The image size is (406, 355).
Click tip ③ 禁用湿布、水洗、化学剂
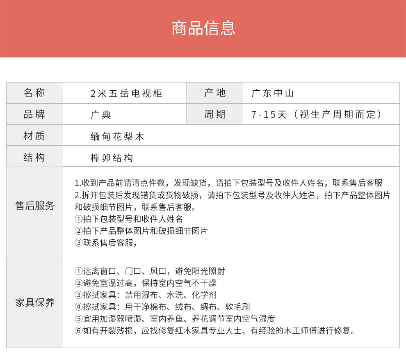(x=145, y=295)
